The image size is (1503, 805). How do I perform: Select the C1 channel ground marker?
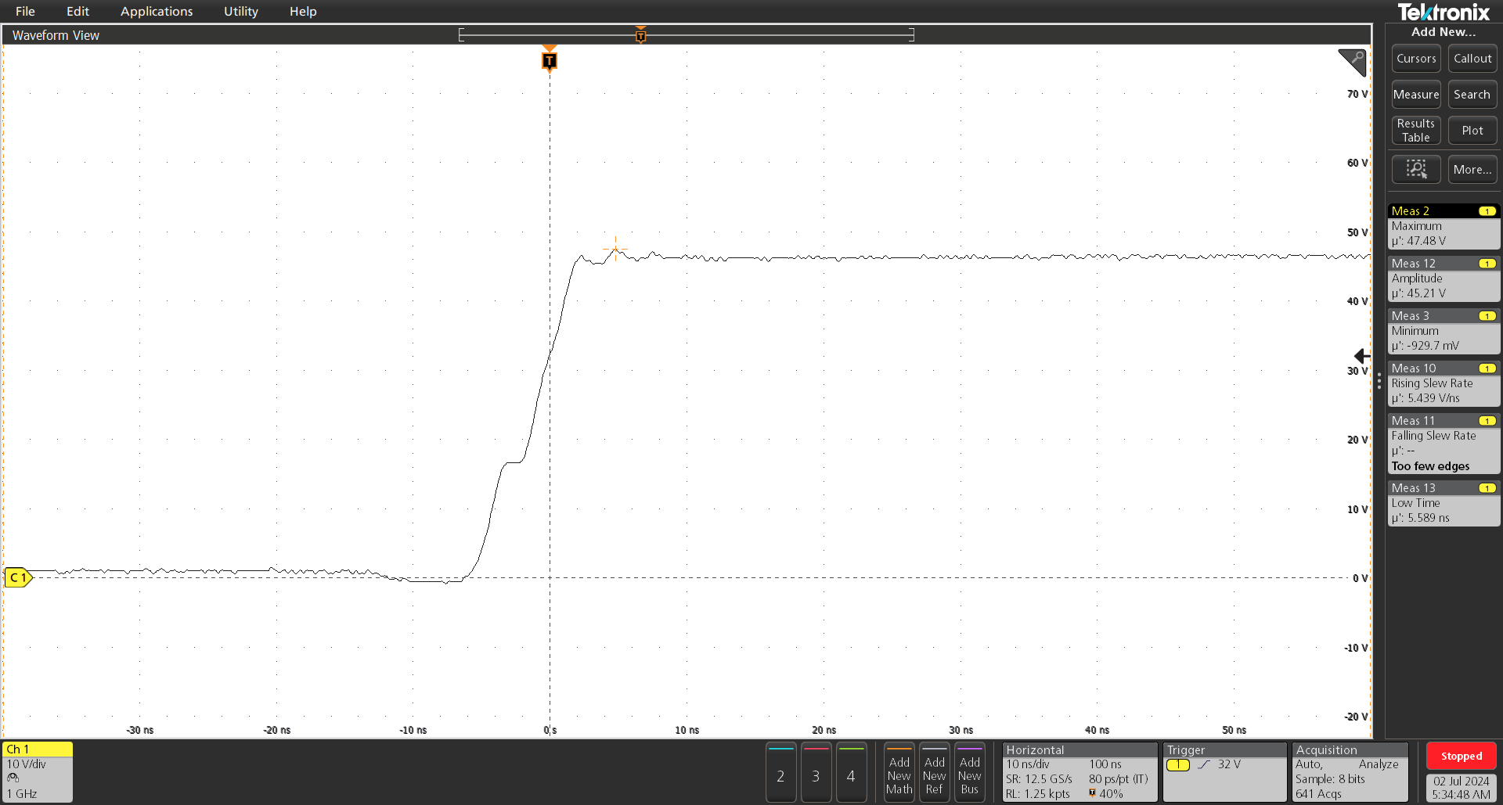(x=17, y=577)
